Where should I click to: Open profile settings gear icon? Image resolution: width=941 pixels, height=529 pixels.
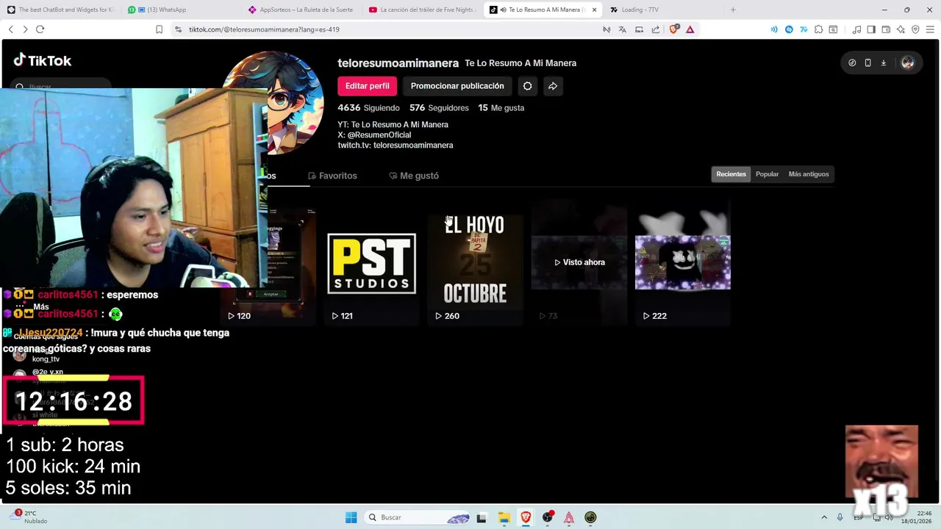pos(527,86)
